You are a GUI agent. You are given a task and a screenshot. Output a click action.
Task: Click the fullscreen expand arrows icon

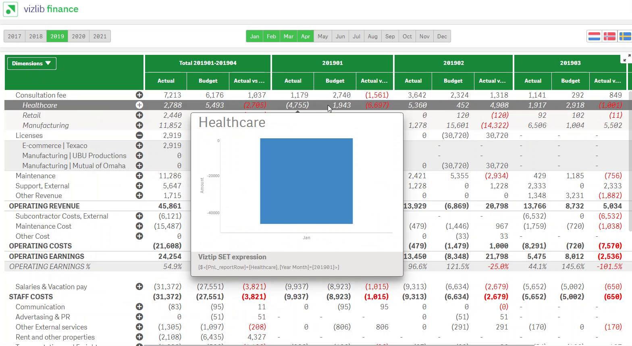pyautogui.click(x=626, y=59)
